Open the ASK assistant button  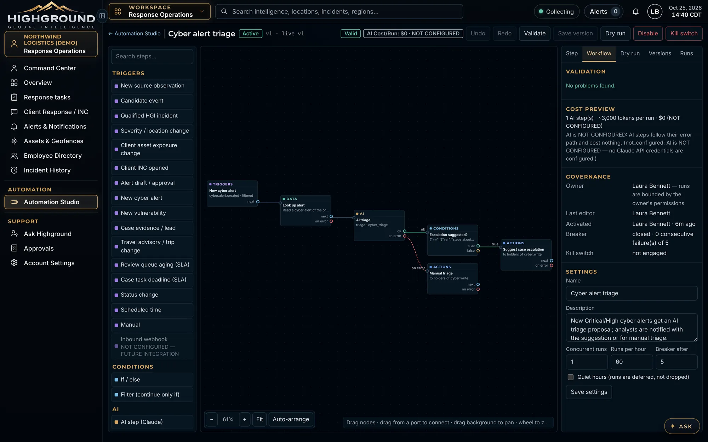pos(681,426)
